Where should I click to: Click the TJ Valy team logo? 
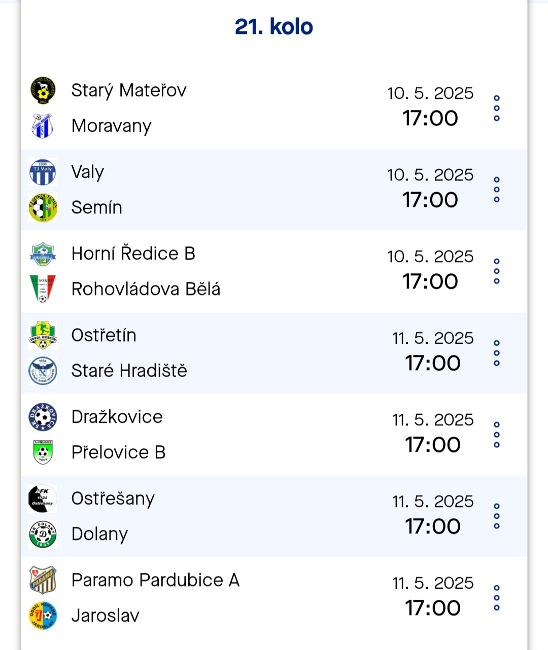click(43, 172)
